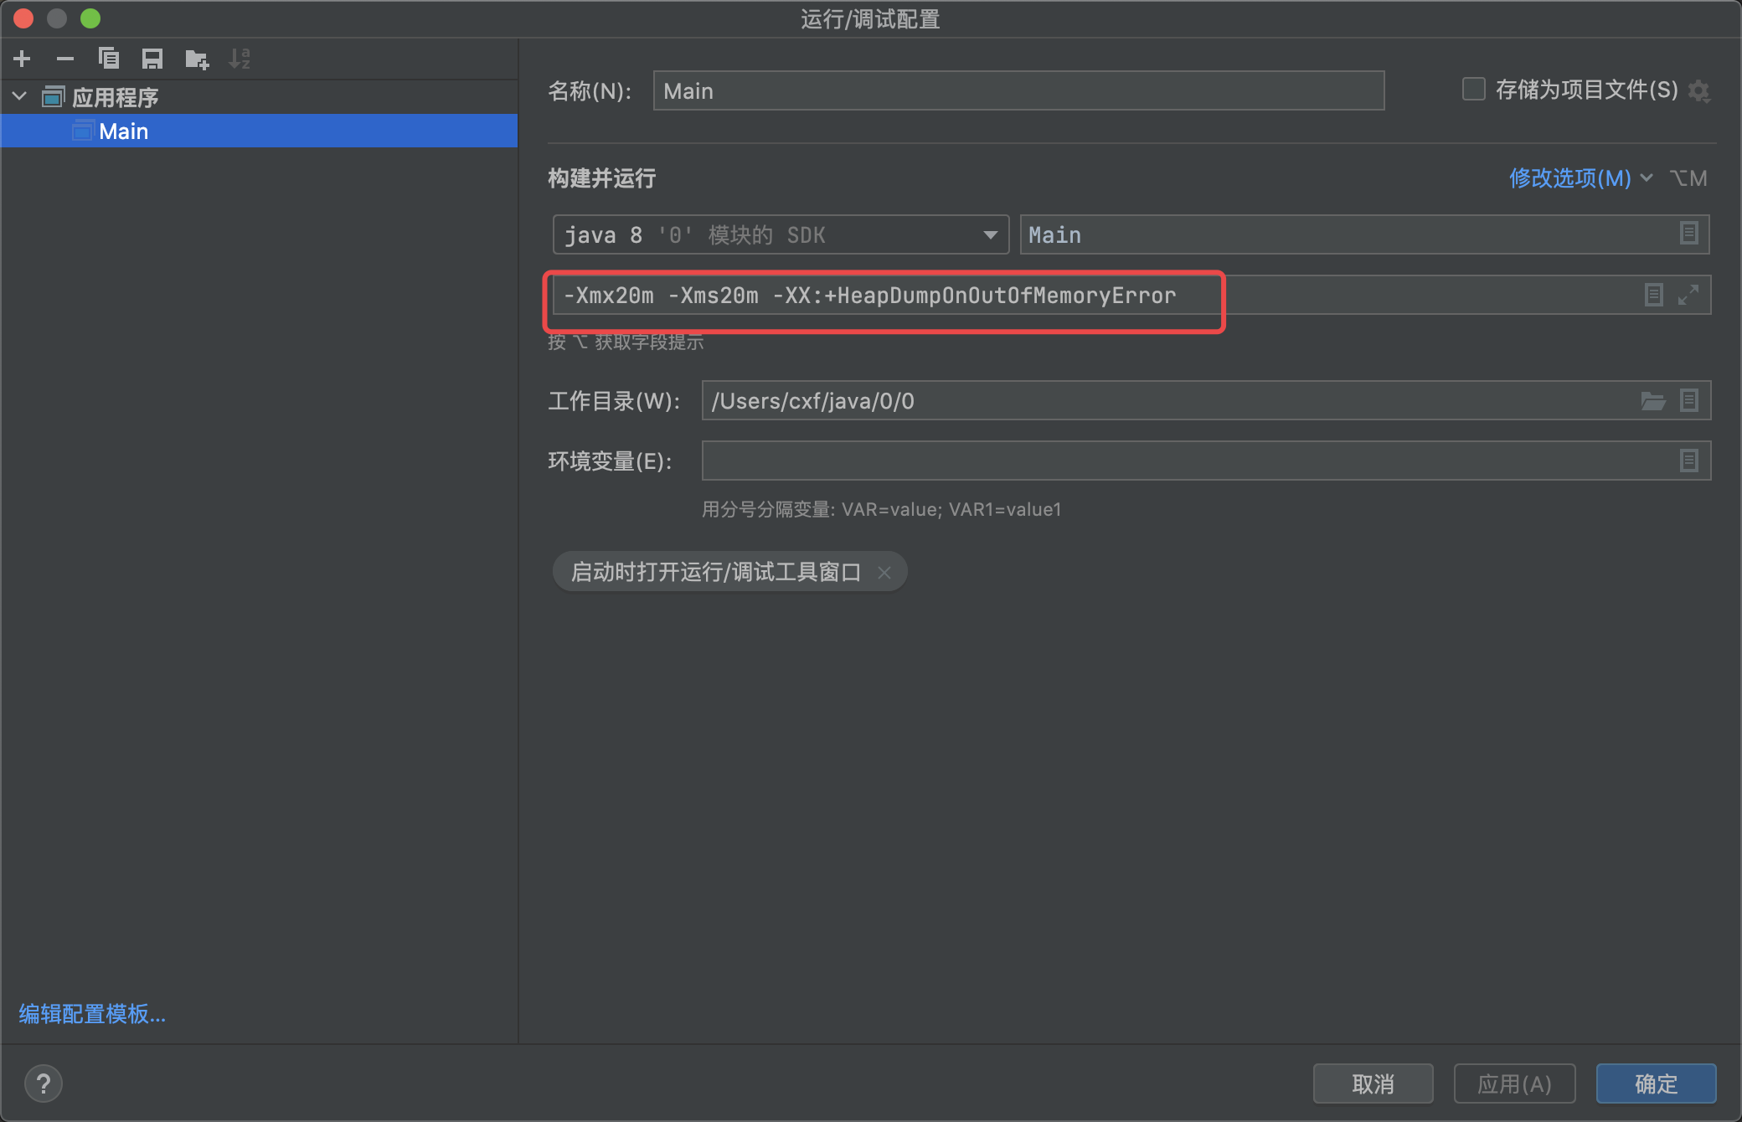Image resolution: width=1742 pixels, height=1122 pixels.
Task: Add a new run configuration
Action: 23,59
